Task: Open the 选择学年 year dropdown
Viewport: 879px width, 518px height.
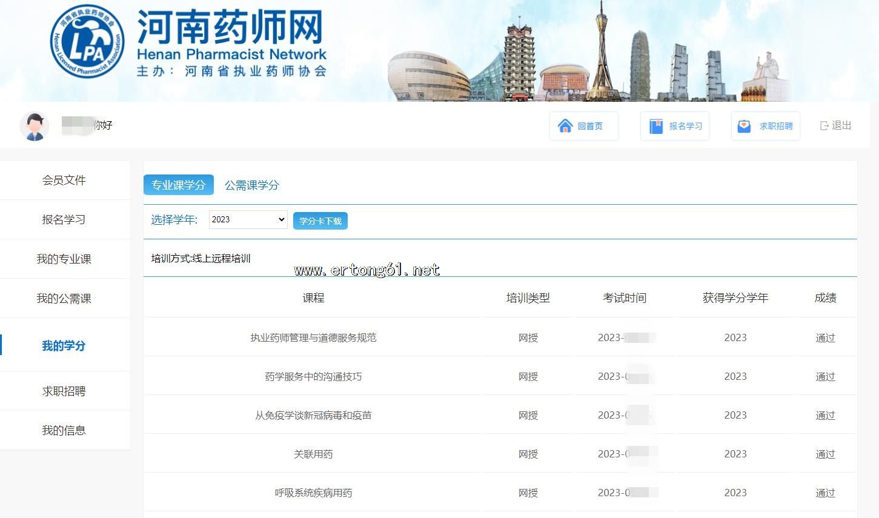Action: coord(248,220)
